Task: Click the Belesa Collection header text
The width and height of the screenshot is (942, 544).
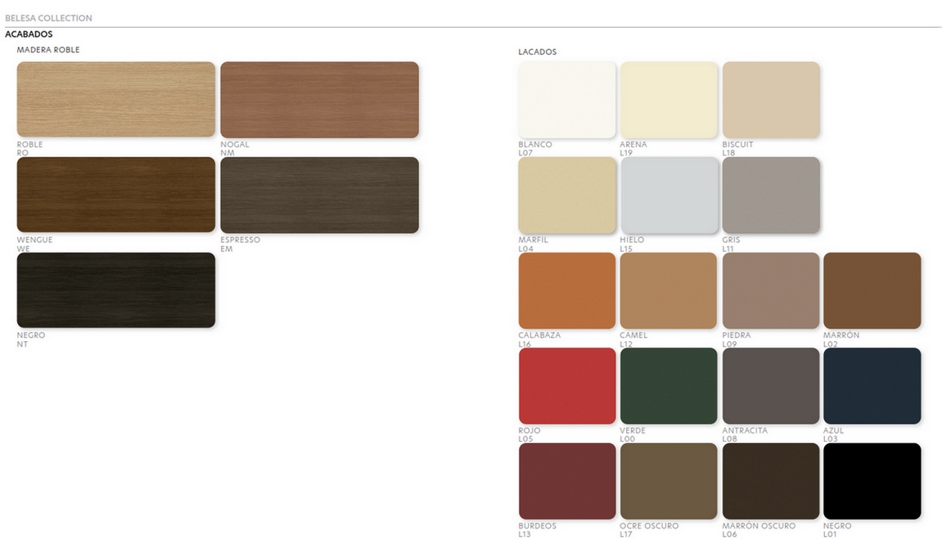Action: coord(48,18)
